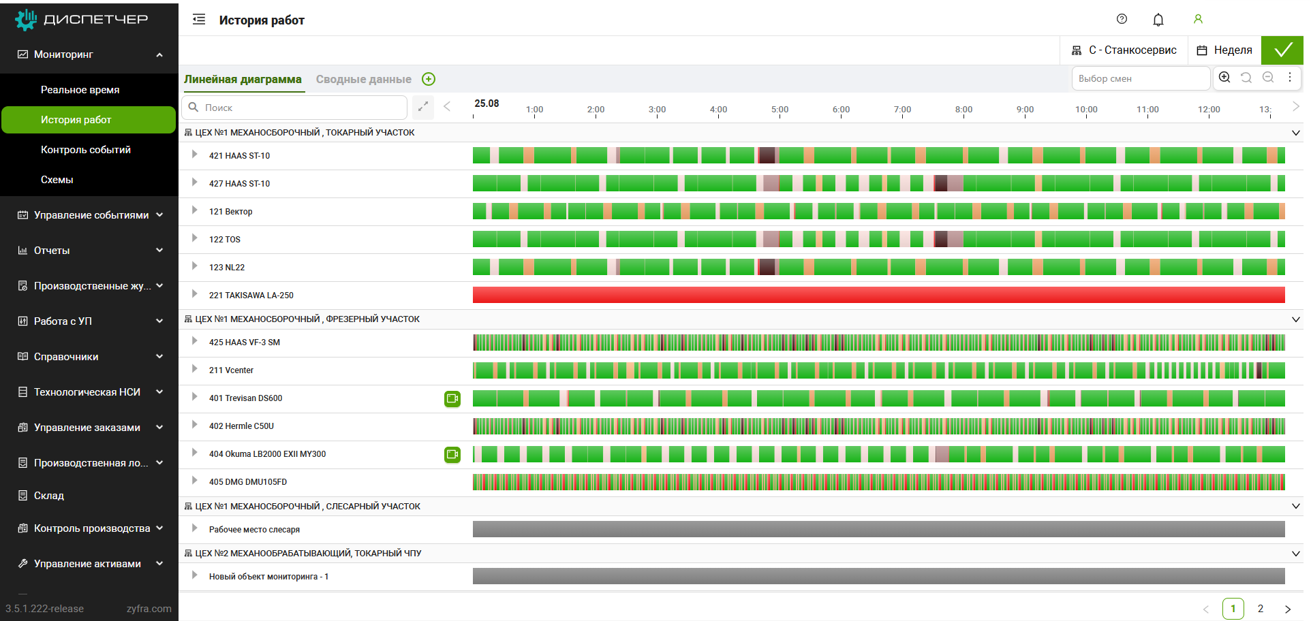The width and height of the screenshot is (1311, 621).
Task: Toggle fullscreen expand for diagram
Action: pyautogui.click(x=423, y=107)
